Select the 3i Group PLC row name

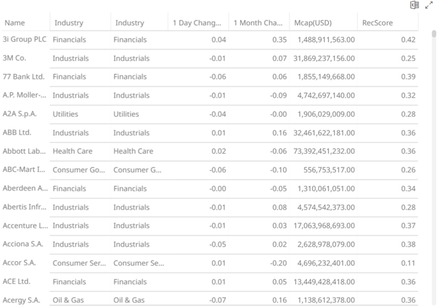25,40
